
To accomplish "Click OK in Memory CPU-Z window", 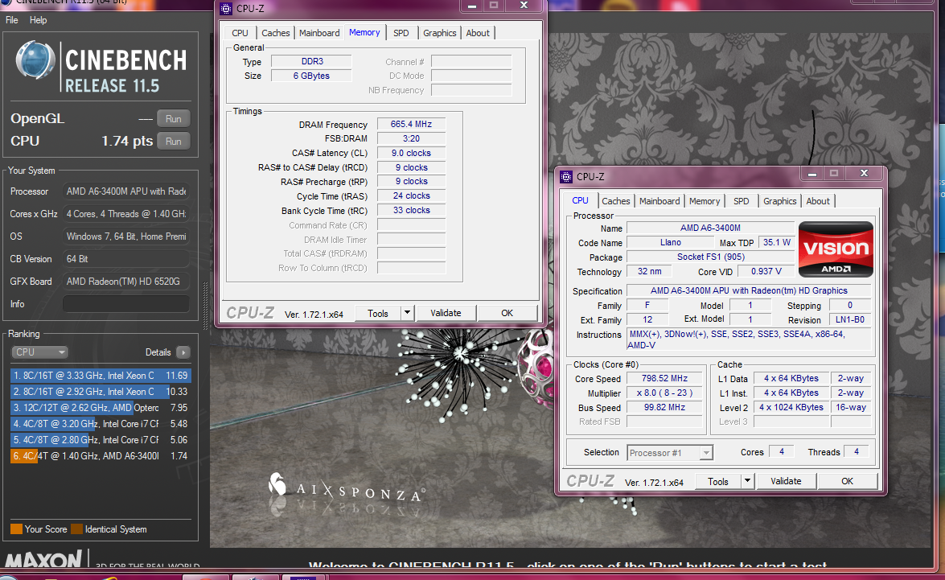I will [507, 313].
